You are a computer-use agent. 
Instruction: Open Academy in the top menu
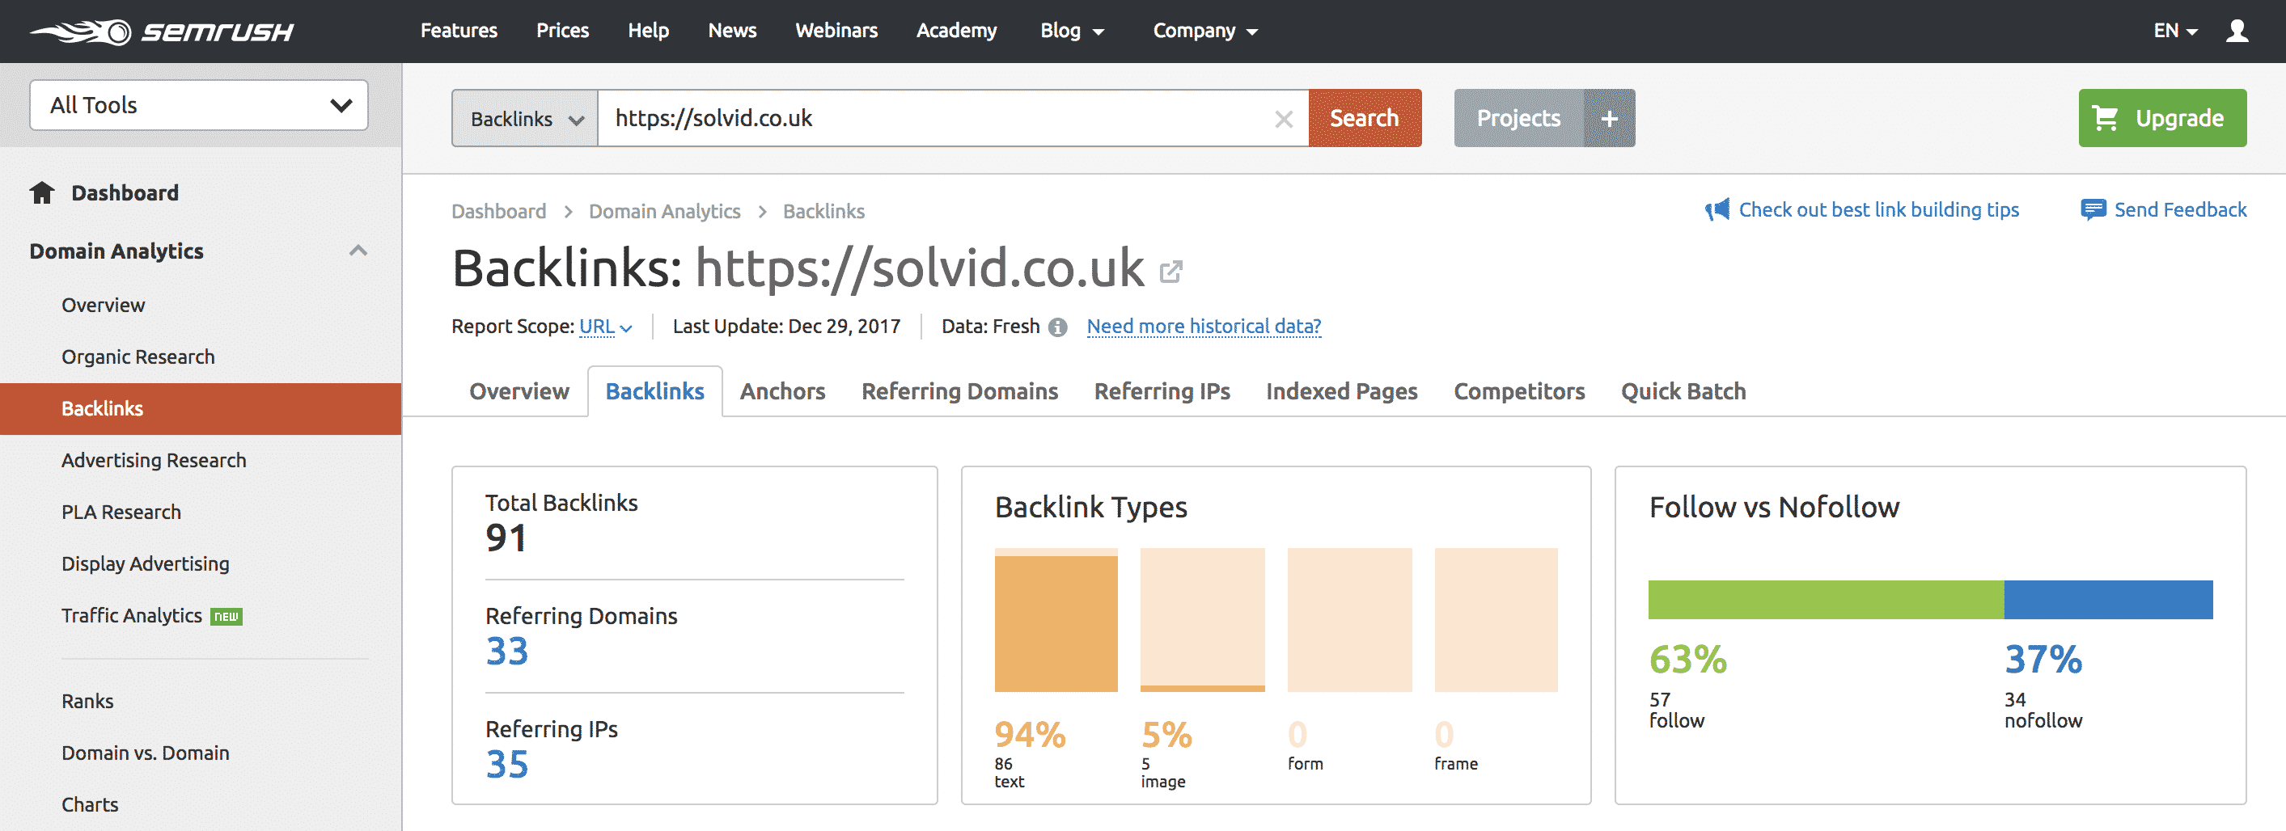coord(957,30)
